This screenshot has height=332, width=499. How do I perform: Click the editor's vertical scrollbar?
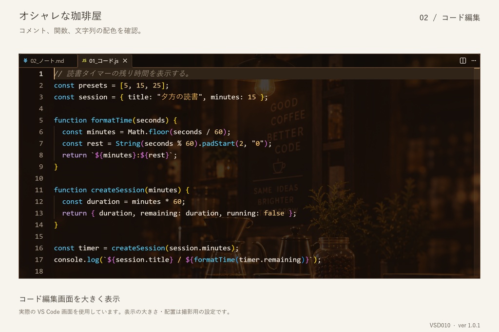[x=477, y=173]
